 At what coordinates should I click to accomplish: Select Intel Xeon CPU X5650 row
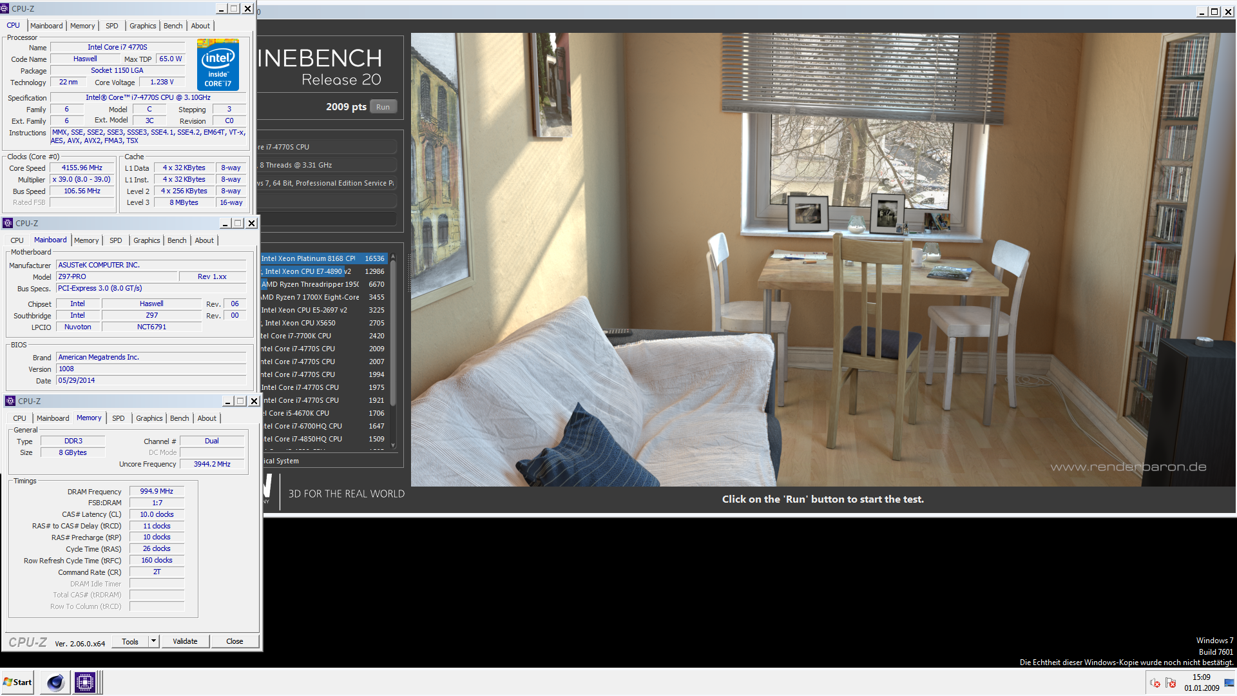(323, 323)
